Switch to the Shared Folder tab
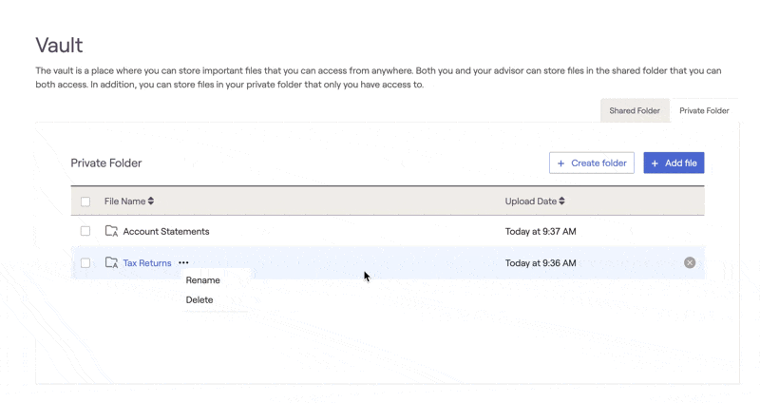 click(634, 111)
